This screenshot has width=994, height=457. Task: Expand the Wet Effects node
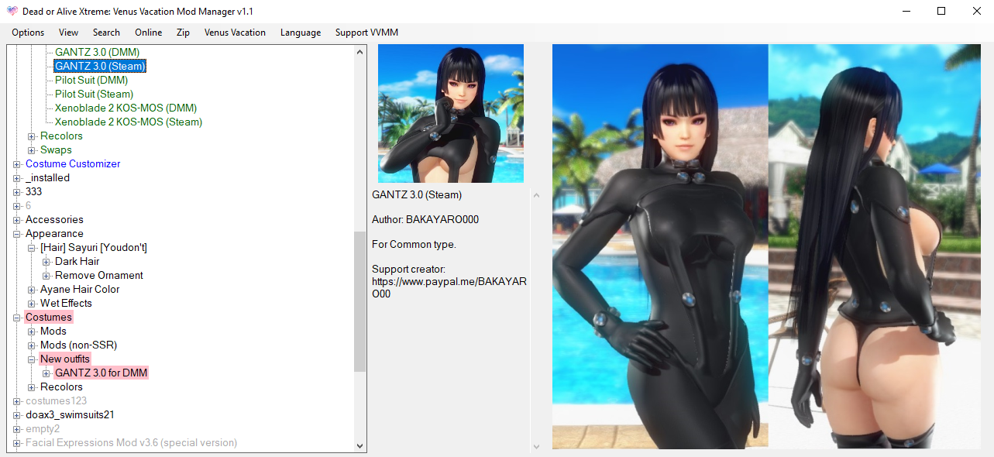point(32,304)
